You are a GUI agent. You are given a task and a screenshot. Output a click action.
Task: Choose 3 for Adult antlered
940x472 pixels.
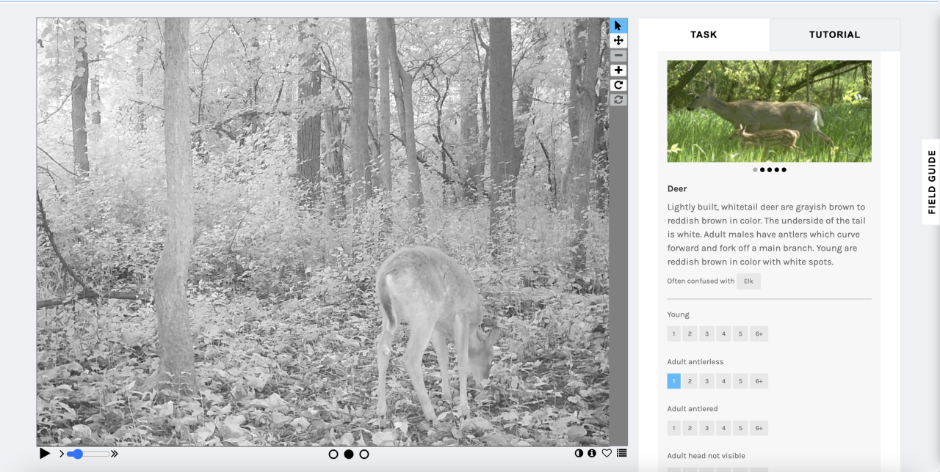[706, 428]
